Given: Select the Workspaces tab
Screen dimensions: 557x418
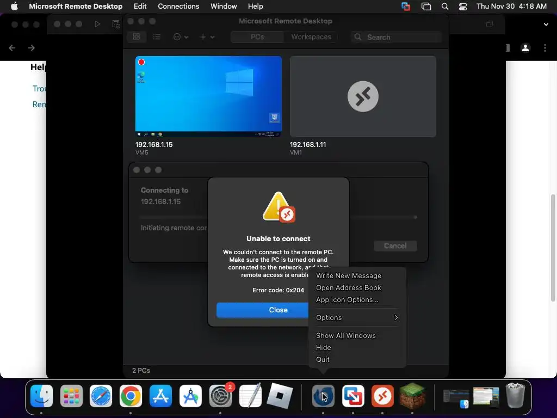Looking at the screenshot, I should click(311, 36).
